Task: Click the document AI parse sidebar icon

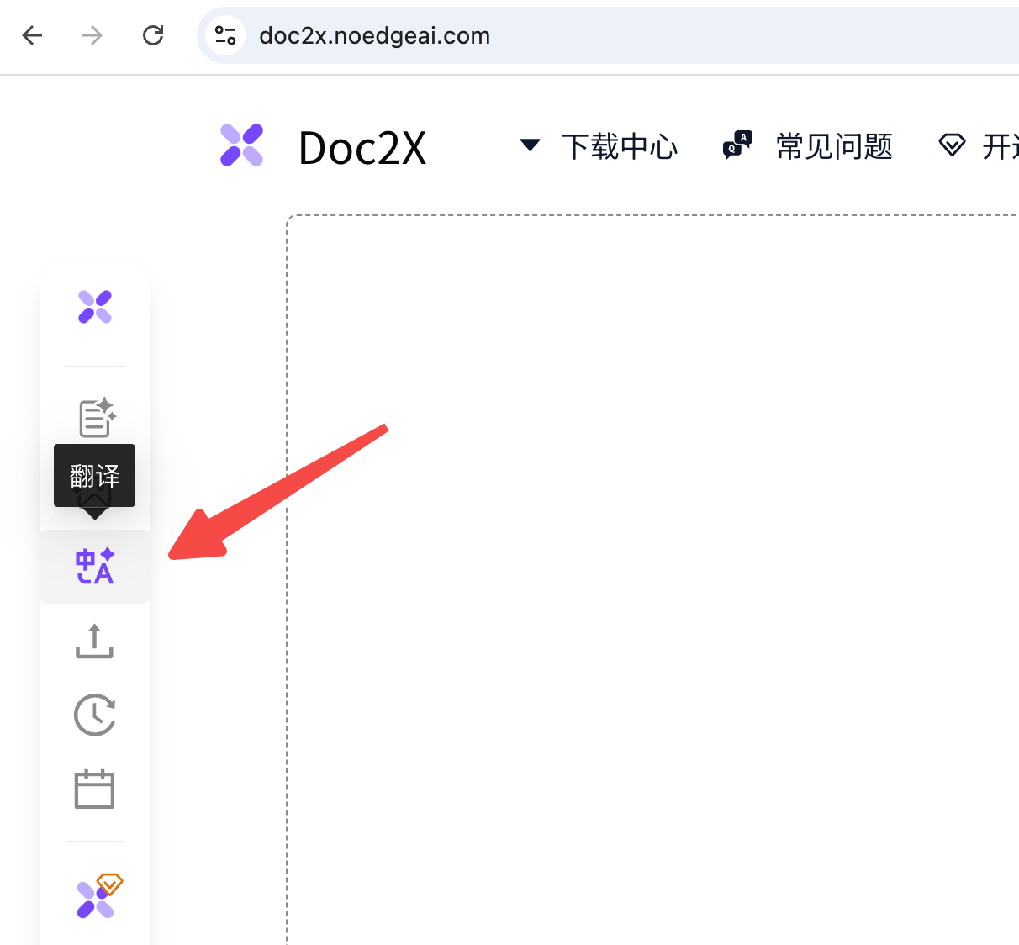Action: coord(97,417)
